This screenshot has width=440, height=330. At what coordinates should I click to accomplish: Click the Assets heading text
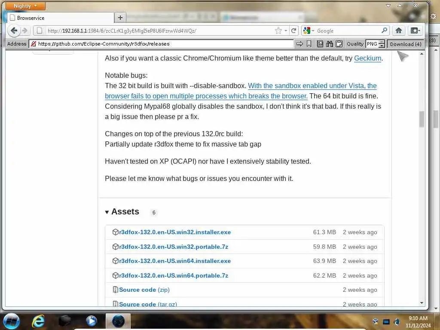click(125, 211)
